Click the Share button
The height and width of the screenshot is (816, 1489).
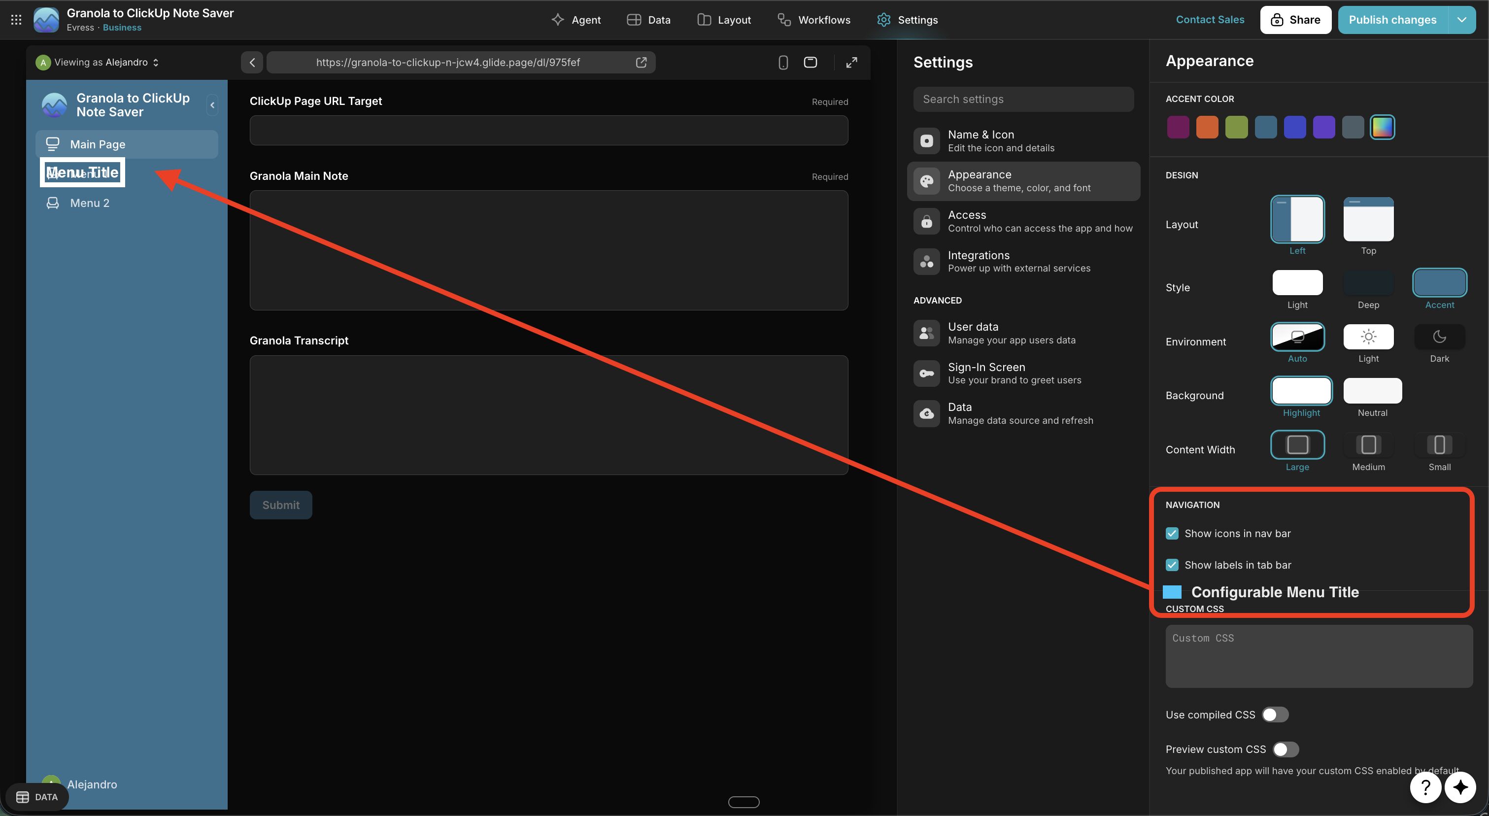pyautogui.click(x=1295, y=20)
